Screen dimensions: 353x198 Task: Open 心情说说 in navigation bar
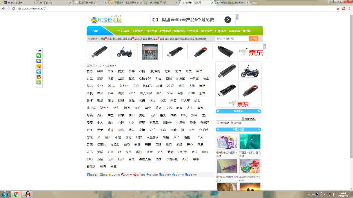[165, 31]
